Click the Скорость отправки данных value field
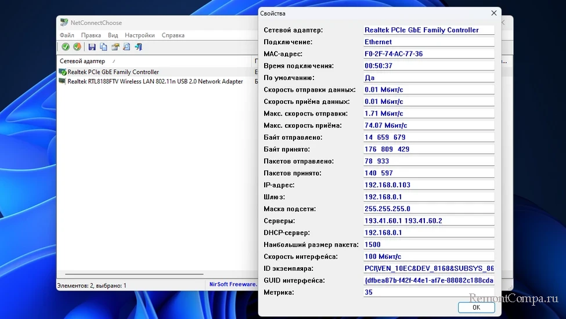 click(429, 89)
